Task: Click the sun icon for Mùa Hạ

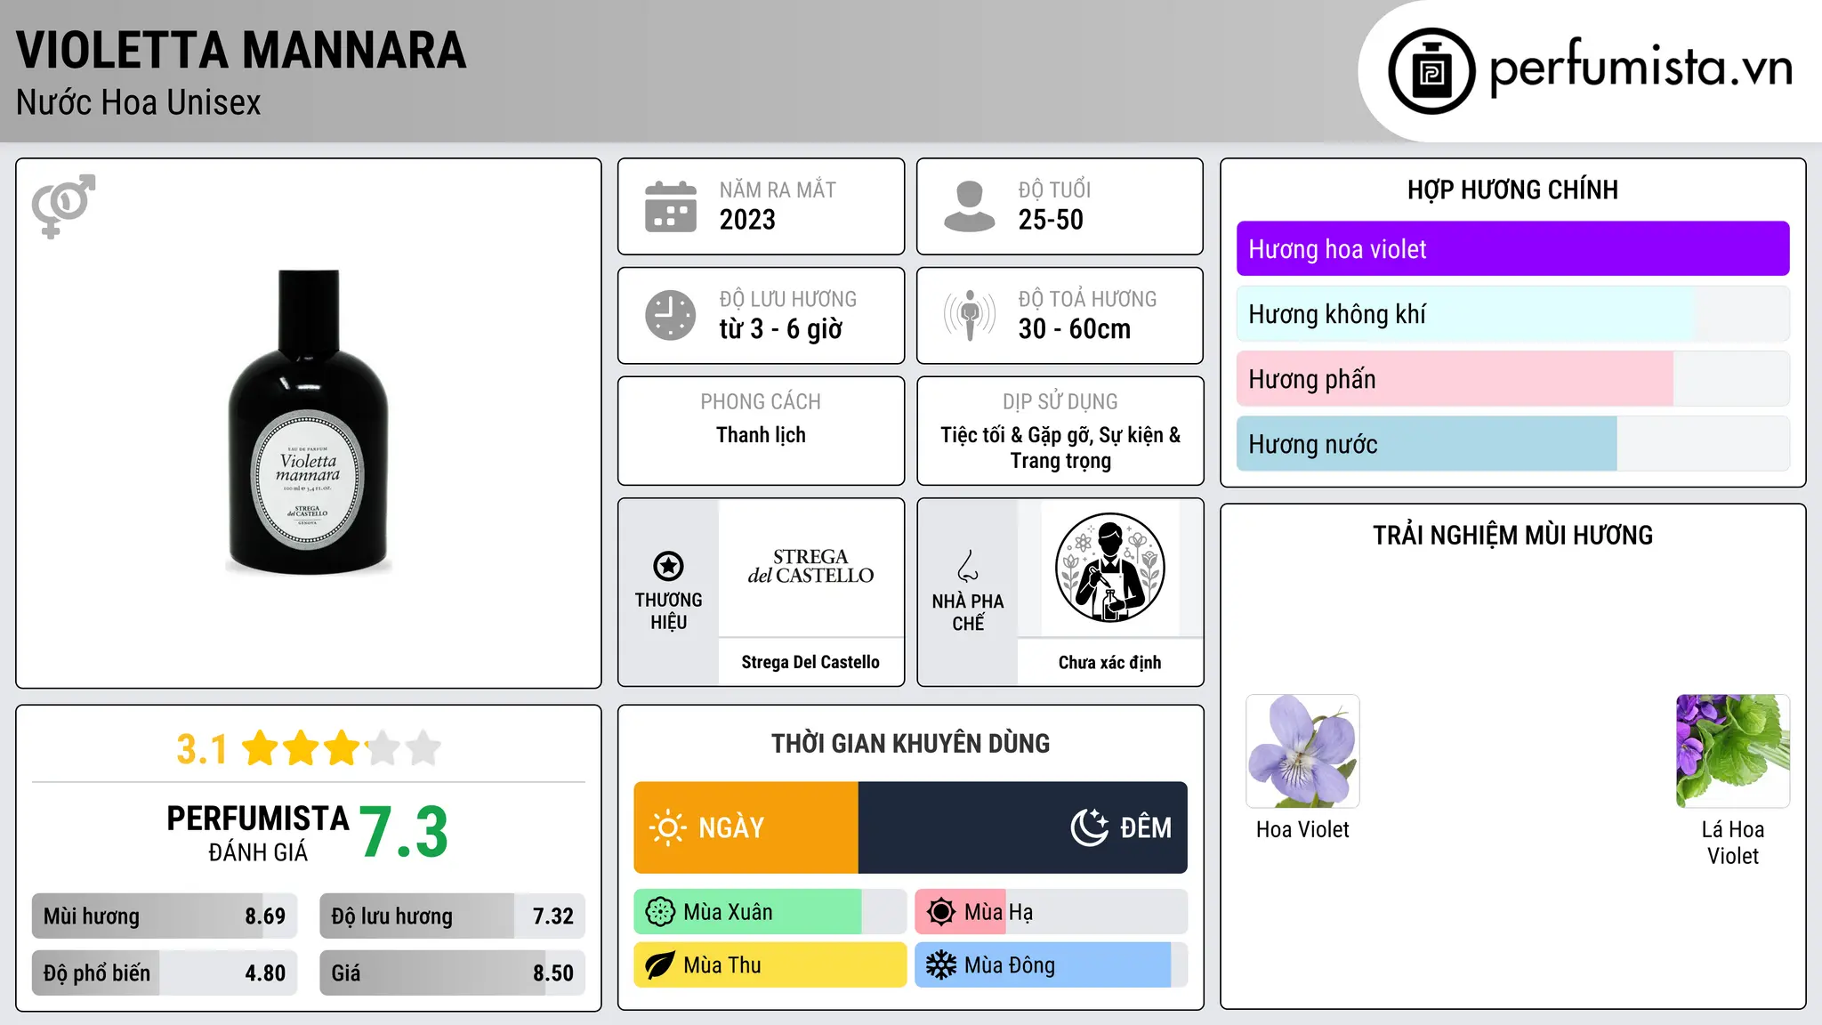Action: pos(941,912)
